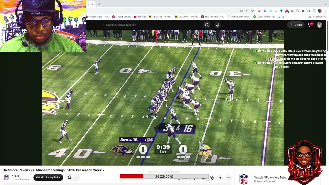Click the red 26% progress bar

tap(164, 176)
